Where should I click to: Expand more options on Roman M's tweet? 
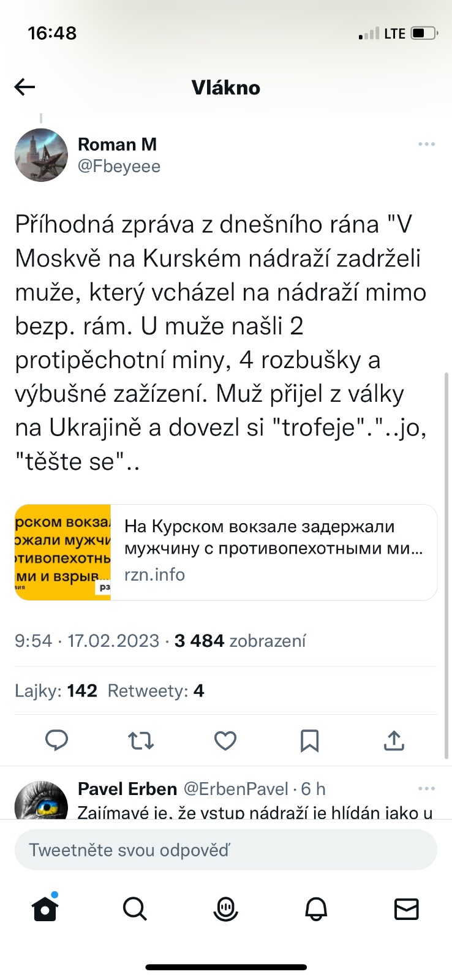[426, 144]
